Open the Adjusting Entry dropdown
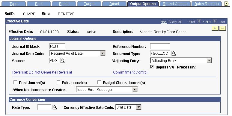Image resolution: width=232 pixels, height=116 pixels. 209,60
